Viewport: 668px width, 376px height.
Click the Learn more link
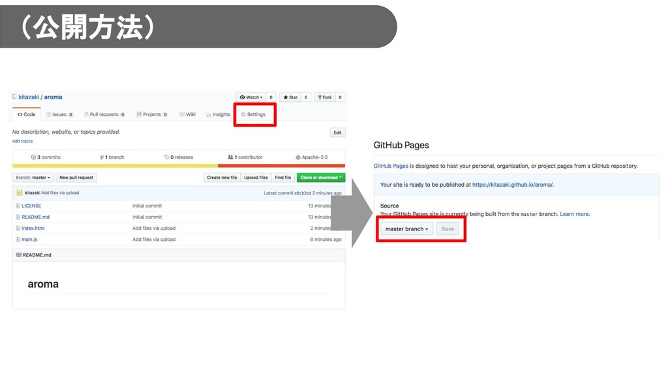click(574, 214)
